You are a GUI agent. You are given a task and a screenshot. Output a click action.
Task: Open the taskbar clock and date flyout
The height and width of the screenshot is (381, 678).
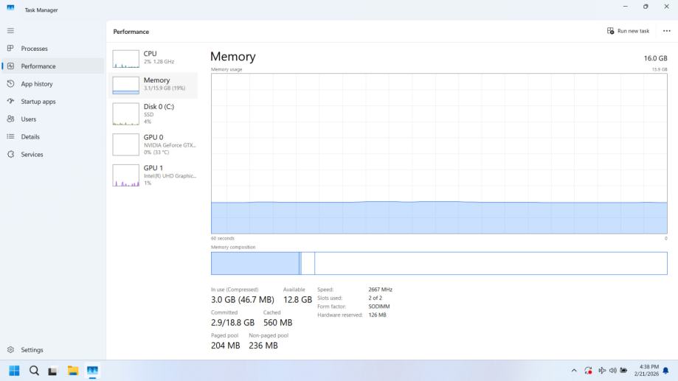coord(640,370)
